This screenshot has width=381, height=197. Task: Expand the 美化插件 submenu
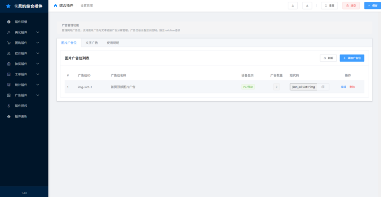[x=38, y=32]
